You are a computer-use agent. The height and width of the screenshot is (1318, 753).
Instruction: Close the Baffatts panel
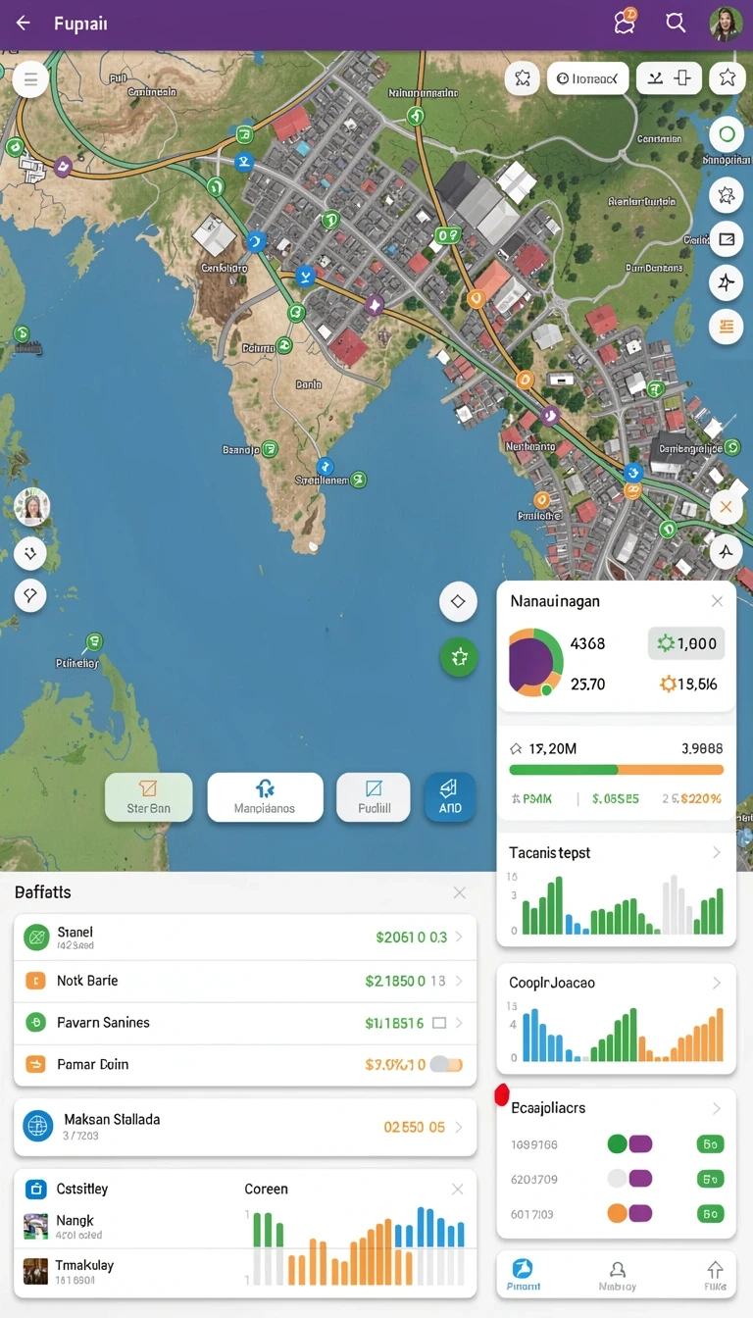(459, 892)
